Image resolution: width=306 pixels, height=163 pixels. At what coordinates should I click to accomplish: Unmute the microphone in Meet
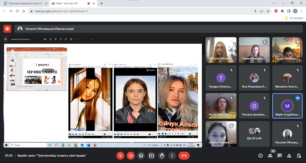(x=120, y=156)
